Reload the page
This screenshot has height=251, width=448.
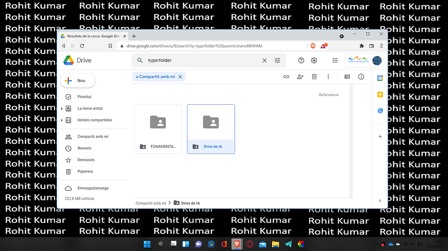pyautogui.click(x=82, y=46)
